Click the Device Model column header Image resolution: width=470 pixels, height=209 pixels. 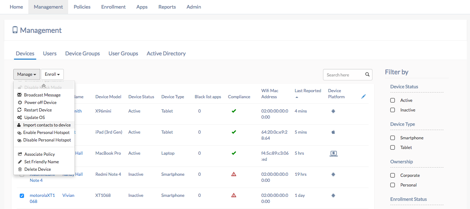click(108, 97)
